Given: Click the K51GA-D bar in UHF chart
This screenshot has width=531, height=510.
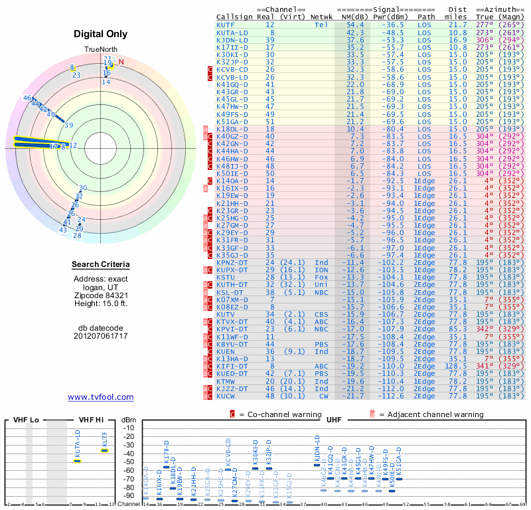Looking at the screenshot, I should point(400,479).
